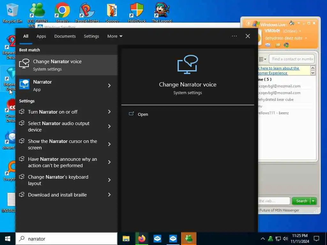Launch the Chrome 'literally' desktop shortcut
Screen dimensions: 327x245
point(62,12)
